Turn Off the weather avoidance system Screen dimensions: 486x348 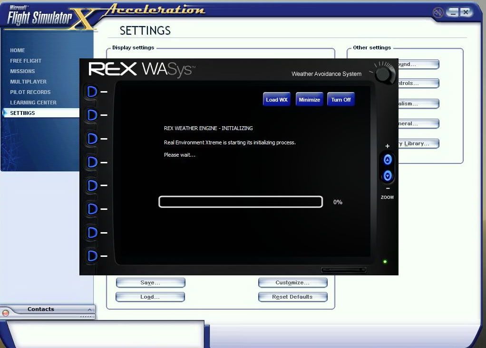tap(340, 100)
